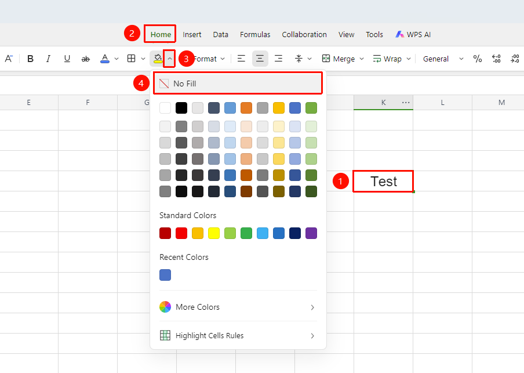The height and width of the screenshot is (373, 524).
Task: Click the vertical middle align icon
Action: 299,59
